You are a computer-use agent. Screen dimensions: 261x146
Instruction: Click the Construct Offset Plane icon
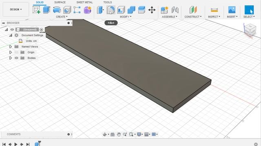193,10
